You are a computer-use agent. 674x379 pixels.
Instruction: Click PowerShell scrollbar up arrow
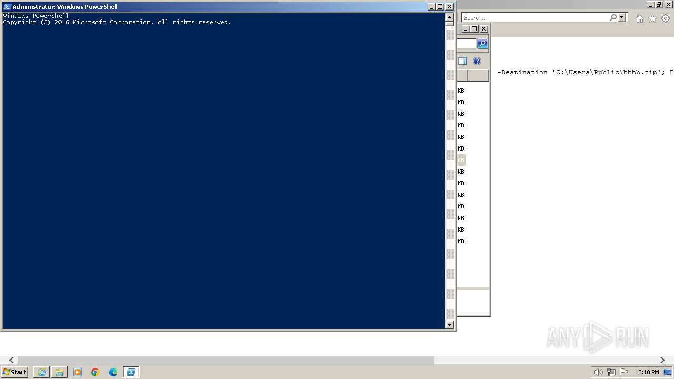coord(449,17)
